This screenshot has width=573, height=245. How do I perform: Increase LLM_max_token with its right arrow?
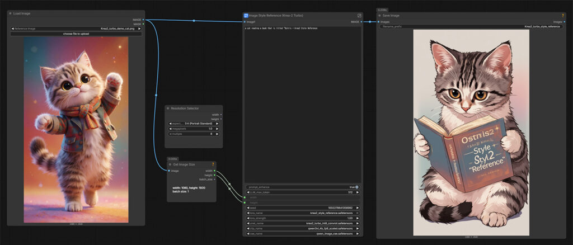coord(357,192)
